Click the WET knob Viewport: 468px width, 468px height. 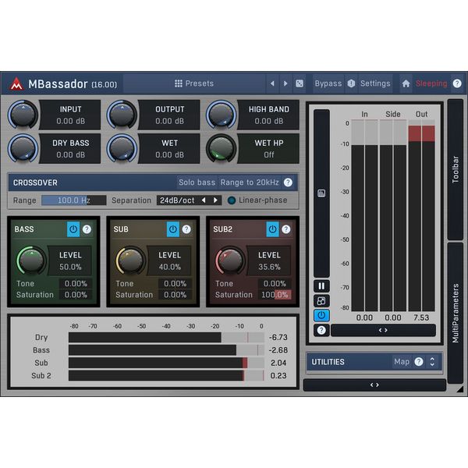122,148
